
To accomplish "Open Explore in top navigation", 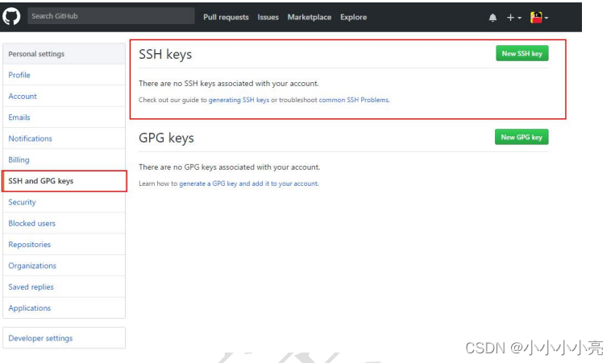I will point(353,17).
